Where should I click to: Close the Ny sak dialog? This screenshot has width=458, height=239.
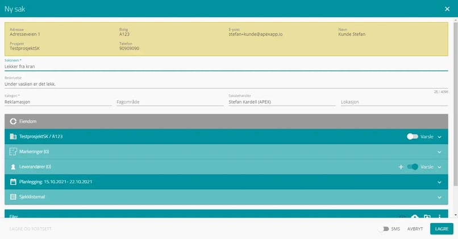(447, 9)
